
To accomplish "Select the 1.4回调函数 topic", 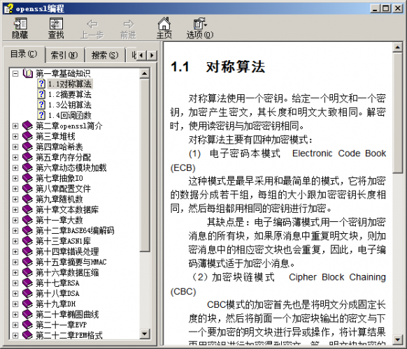I will [69, 115].
